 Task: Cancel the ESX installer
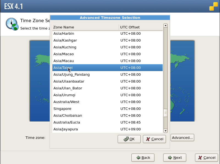point(207,157)
